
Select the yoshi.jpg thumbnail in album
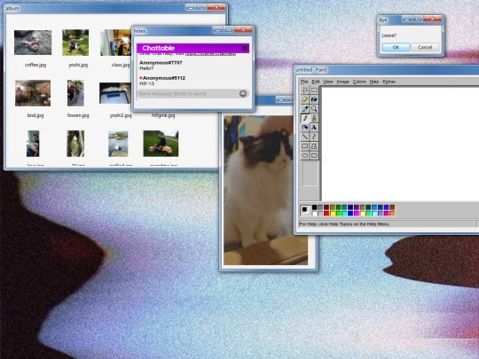(75, 43)
